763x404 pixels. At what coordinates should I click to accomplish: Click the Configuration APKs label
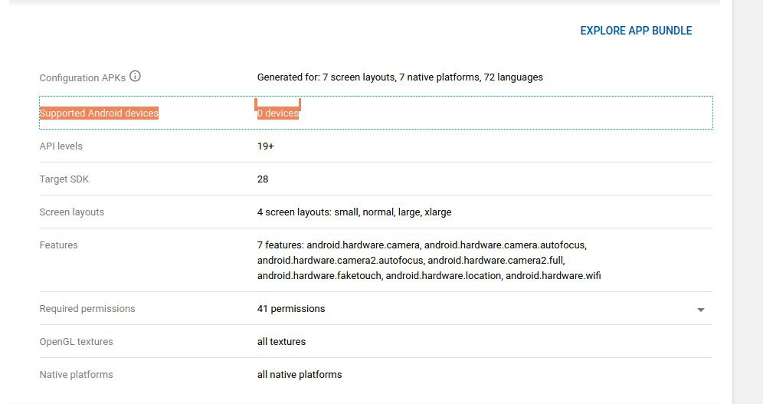pyautogui.click(x=82, y=77)
